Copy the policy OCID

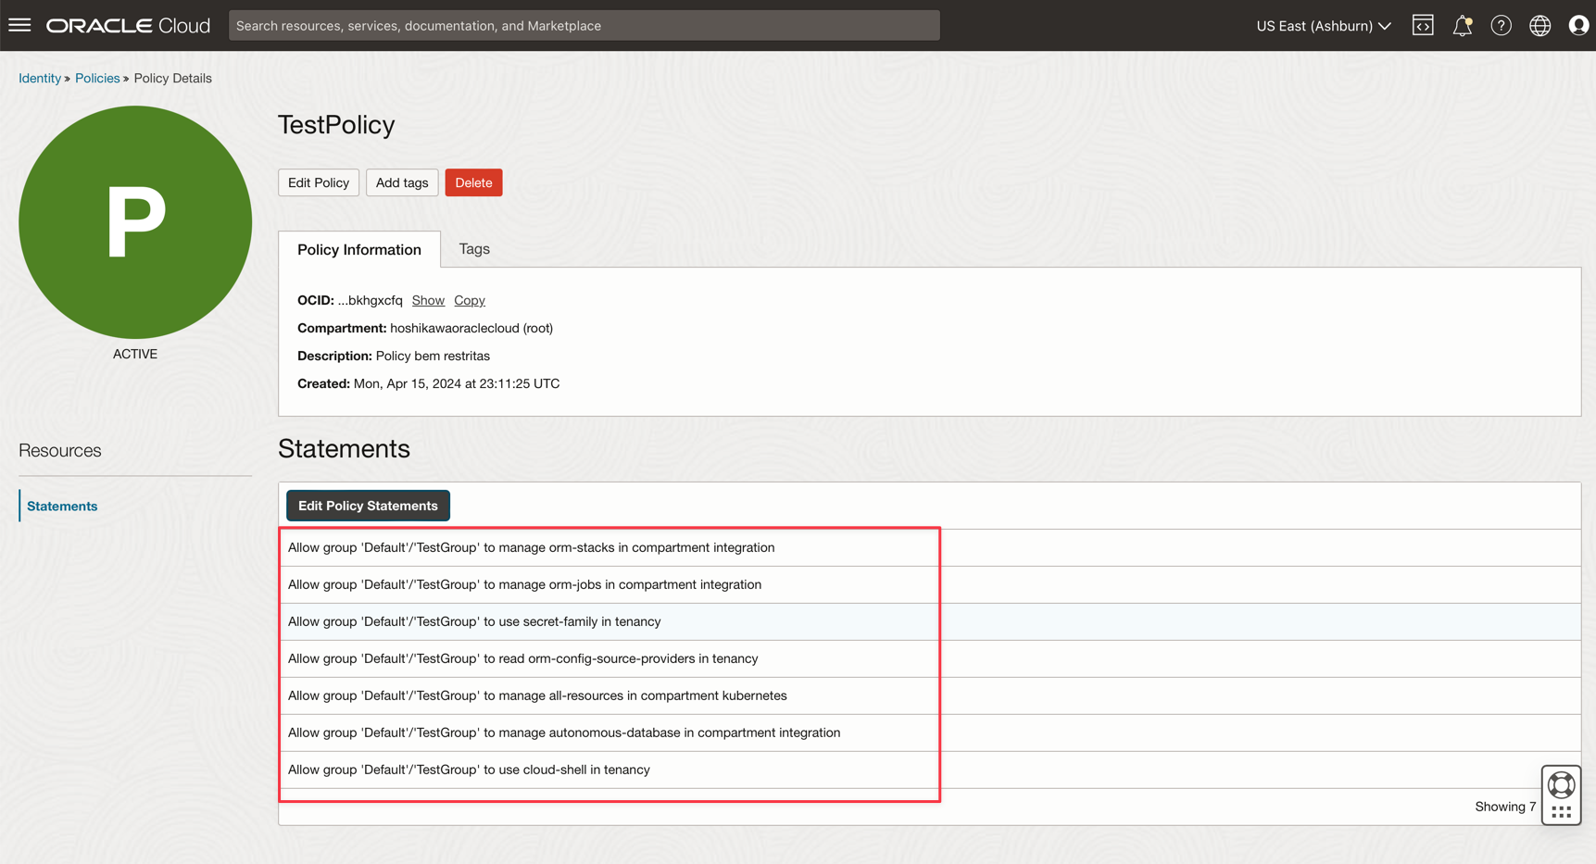coord(470,300)
